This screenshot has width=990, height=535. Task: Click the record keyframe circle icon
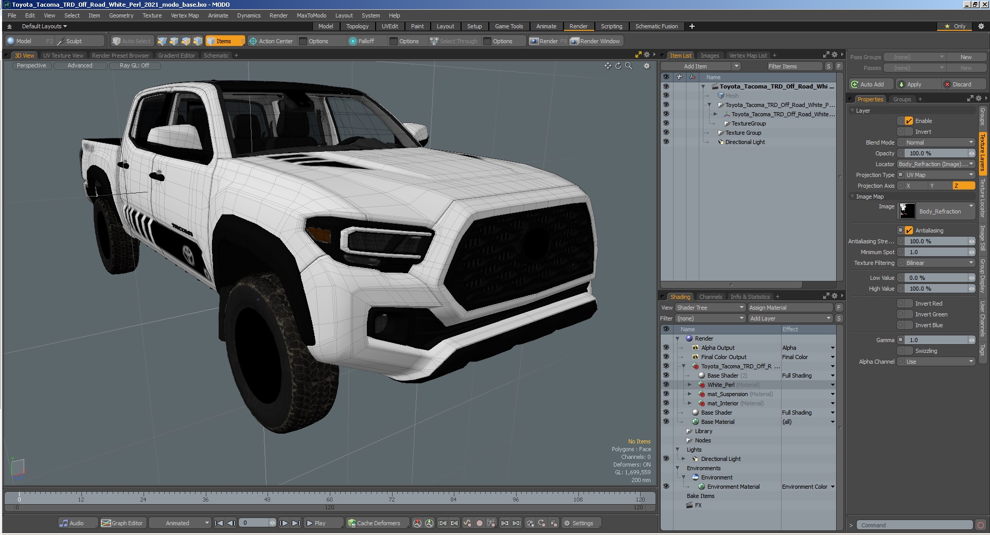point(480,523)
